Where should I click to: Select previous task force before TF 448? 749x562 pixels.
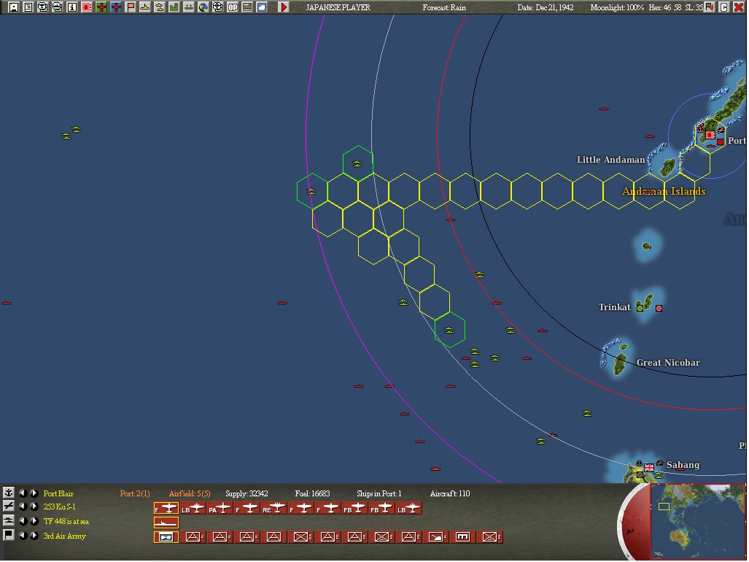click(x=23, y=520)
